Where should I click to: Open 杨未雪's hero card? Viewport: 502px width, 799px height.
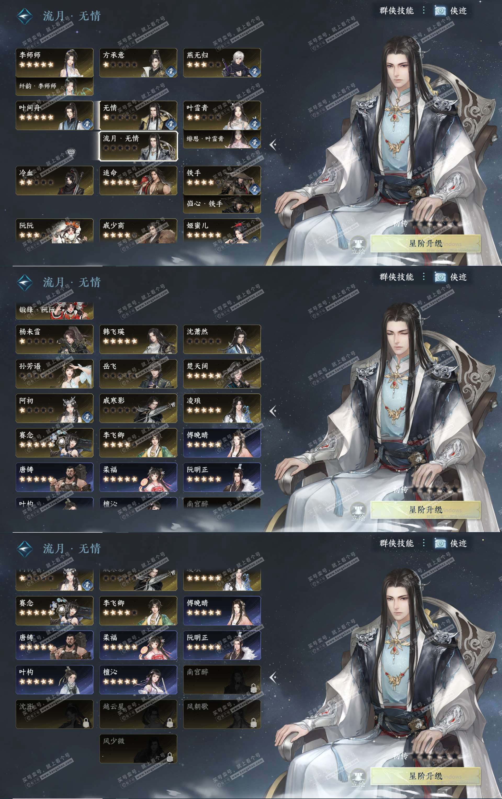pos(55,339)
